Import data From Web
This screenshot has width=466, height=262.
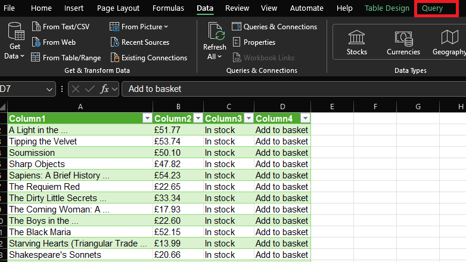(x=54, y=42)
